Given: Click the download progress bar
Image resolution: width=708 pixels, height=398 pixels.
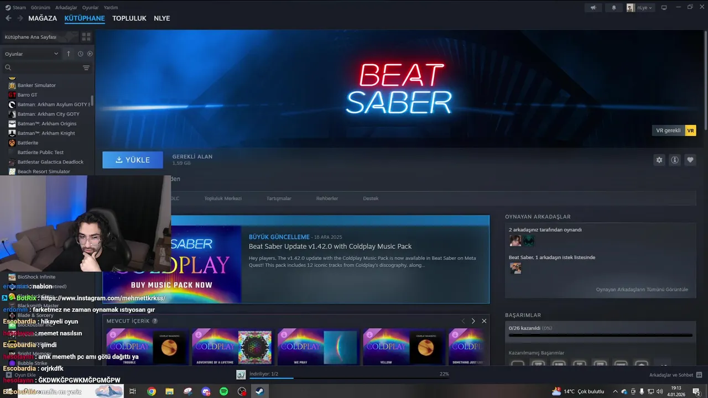Looking at the screenshot, I should click(348, 378).
